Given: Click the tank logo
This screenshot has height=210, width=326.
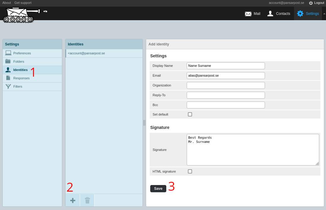Looking at the screenshot, I should coord(25,15).
